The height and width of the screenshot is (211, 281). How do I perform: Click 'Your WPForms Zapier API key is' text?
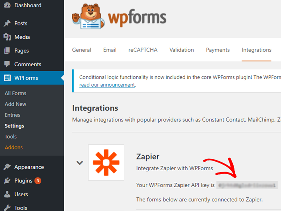point(175,185)
